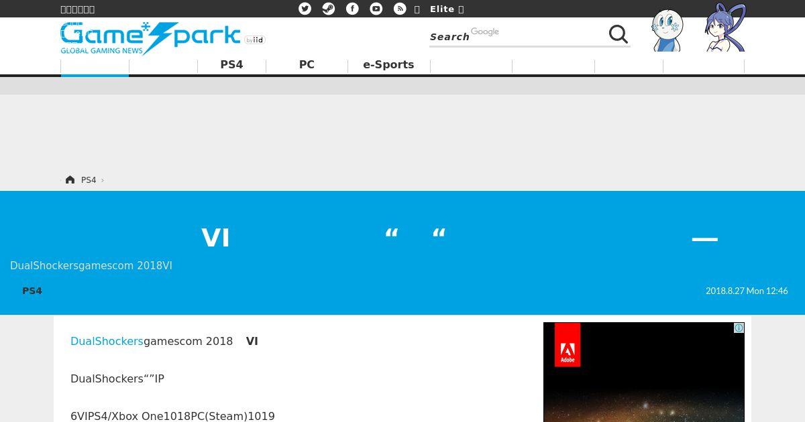This screenshot has height=422, width=805.
Task: Open the Facebook icon in the top bar
Action: coord(352,9)
